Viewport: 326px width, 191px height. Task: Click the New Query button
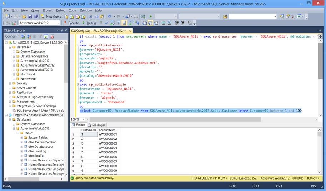tap(51, 16)
